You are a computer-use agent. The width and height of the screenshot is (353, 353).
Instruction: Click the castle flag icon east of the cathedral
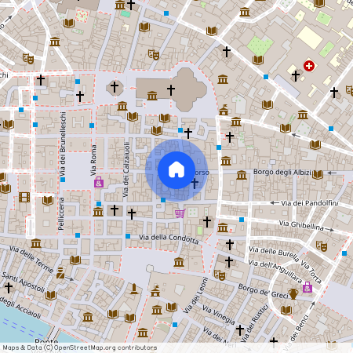pyautogui.click(x=224, y=110)
